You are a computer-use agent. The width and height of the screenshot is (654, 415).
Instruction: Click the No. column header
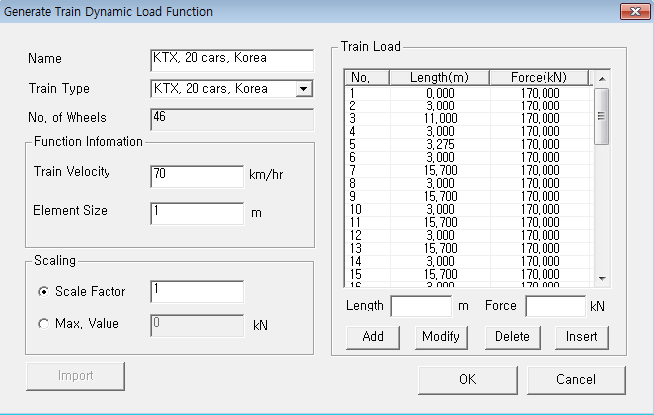pyautogui.click(x=367, y=78)
